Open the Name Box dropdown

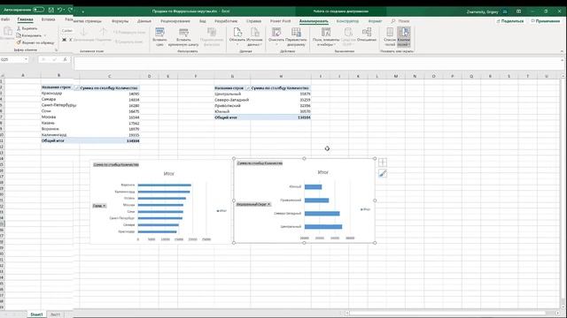coord(26,59)
